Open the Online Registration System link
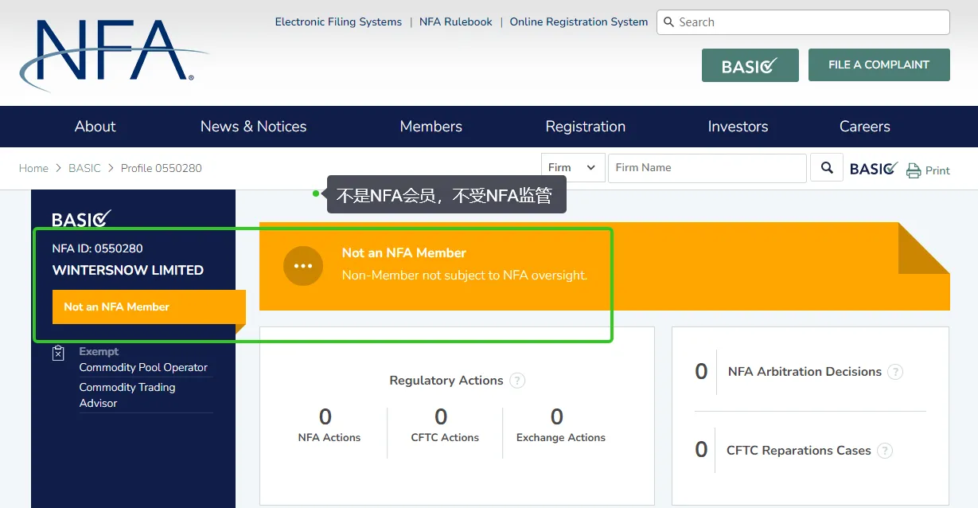The width and height of the screenshot is (978, 508). [579, 22]
